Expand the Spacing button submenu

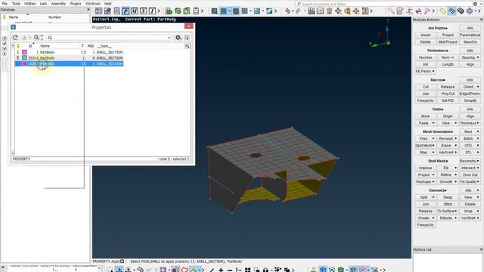pyautogui.click(x=478, y=57)
